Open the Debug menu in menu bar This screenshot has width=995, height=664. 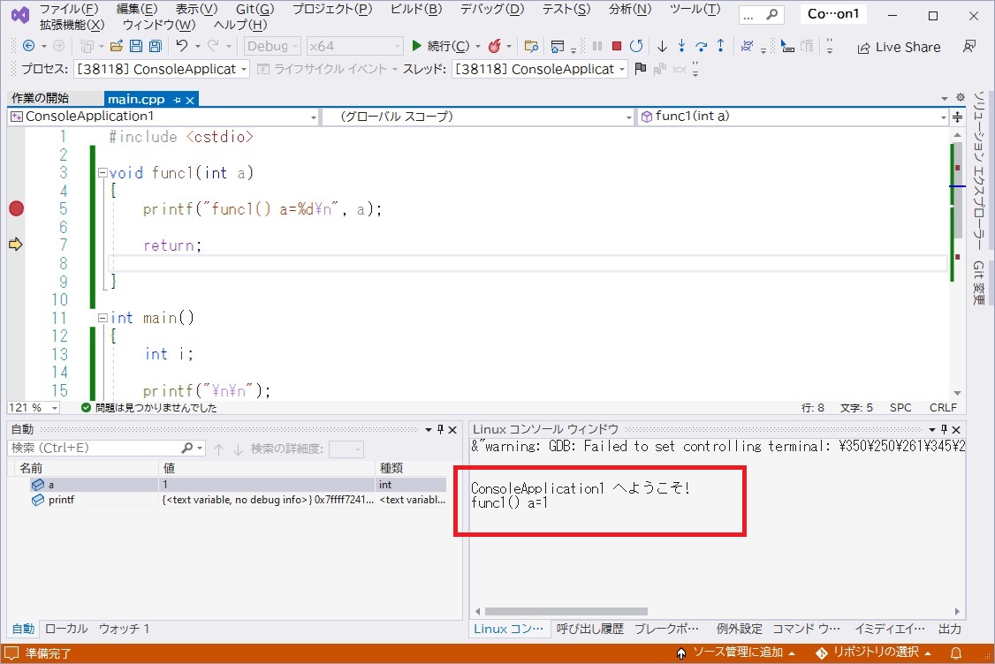pyautogui.click(x=492, y=9)
